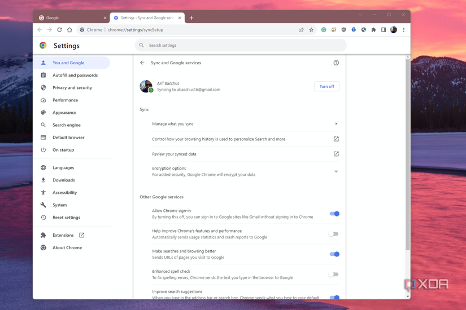Toggle Allow Chrome sign-in switch
The width and height of the screenshot is (466, 310).
click(334, 214)
